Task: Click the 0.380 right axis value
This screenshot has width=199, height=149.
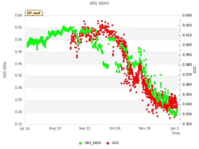Action: (187, 65)
